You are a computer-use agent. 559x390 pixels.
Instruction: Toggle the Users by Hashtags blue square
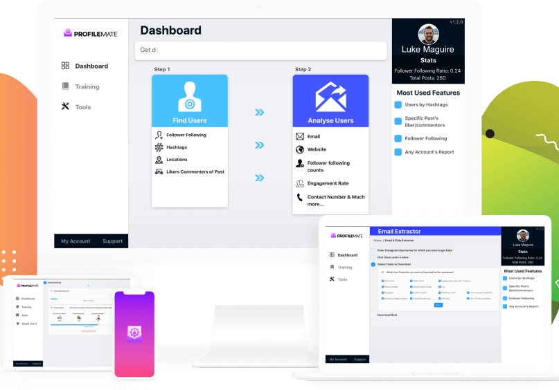point(398,104)
